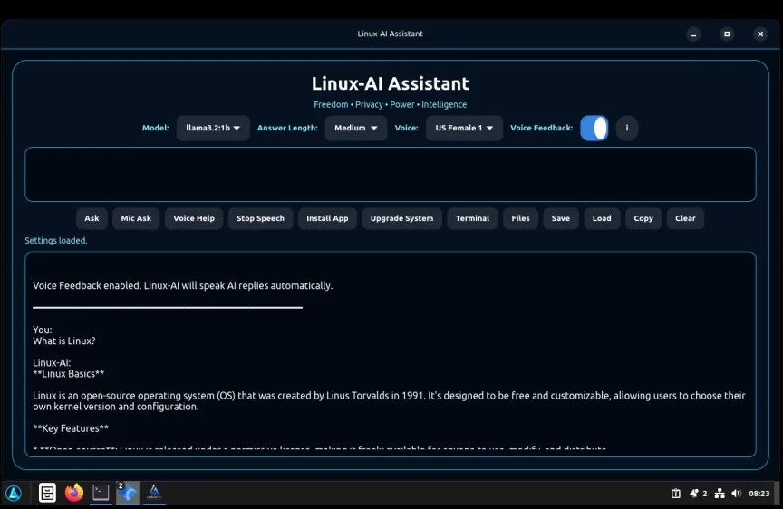Viewport: 783px width, 509px height.
Task: Click the Clear button
Action: pos(685,218)
